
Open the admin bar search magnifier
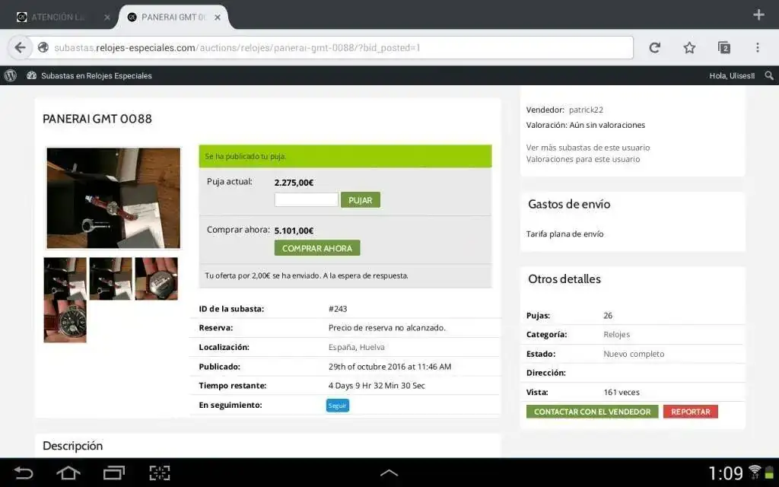tap(769, 75)
